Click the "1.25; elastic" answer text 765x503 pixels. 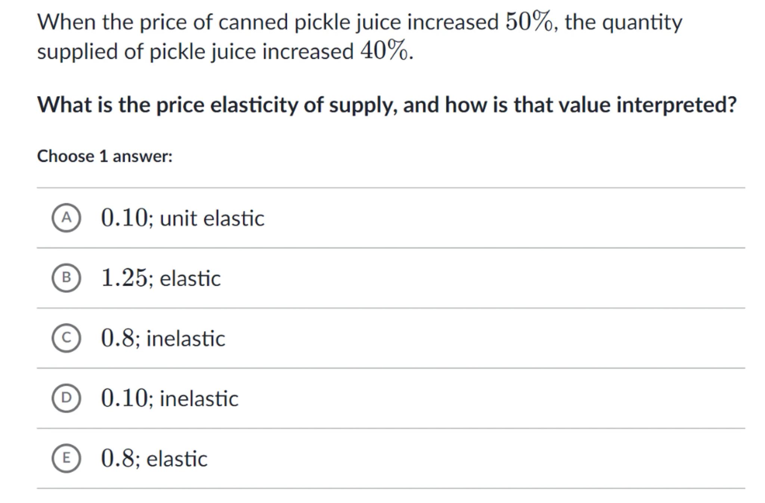coord(161,278)
